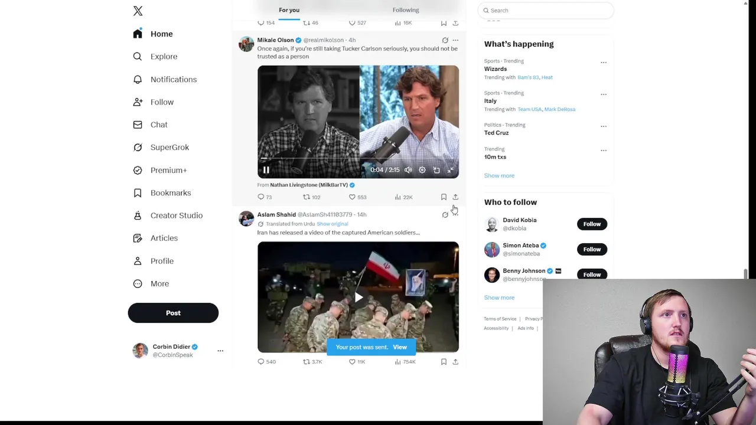Image resolution: width=756 pixels, height=425 pixels.
Task: Follow Benny Johnson
Action: (x=592, y=274)
